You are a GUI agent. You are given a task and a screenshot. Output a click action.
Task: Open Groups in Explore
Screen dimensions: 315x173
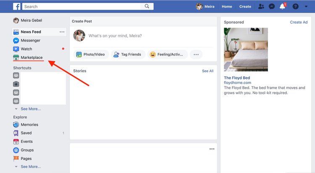pyautogui.click(x=27, y=150)
